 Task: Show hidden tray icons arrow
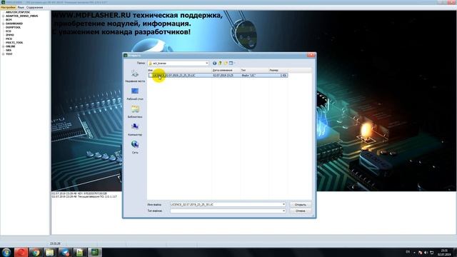414,253
